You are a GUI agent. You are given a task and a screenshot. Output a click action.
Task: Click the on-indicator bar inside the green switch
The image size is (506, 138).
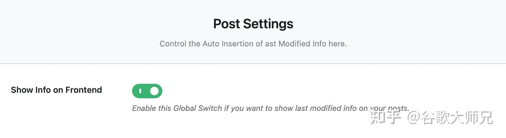point(140,91)
